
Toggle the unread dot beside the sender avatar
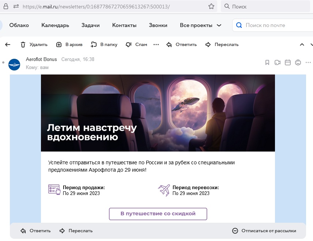click(x=3, y=62)
